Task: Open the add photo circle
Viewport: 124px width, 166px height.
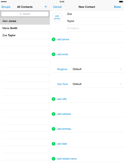Action: click(57, 17)
